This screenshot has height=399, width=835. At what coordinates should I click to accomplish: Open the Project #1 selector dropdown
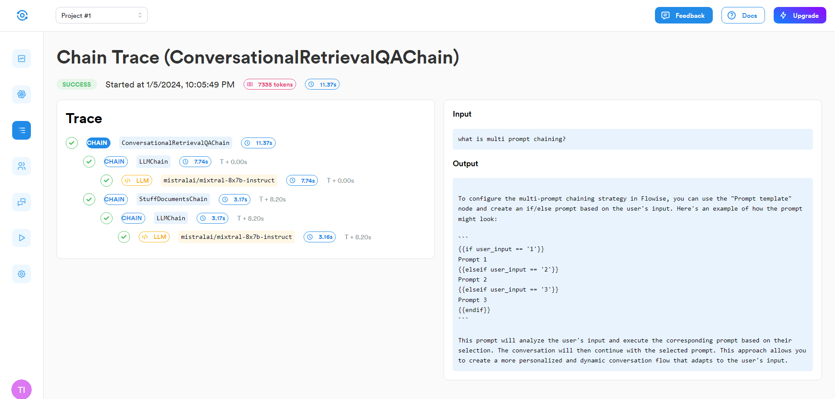click(x=101, y=15)
